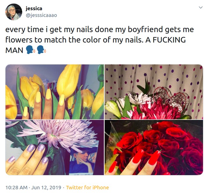Image resolution: width=207 pixels, height=195 pixels.
Task: Click the display name "jessica"
Action: (34, 9)
